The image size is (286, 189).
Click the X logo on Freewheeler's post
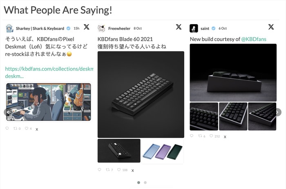(x=179, y=27)
